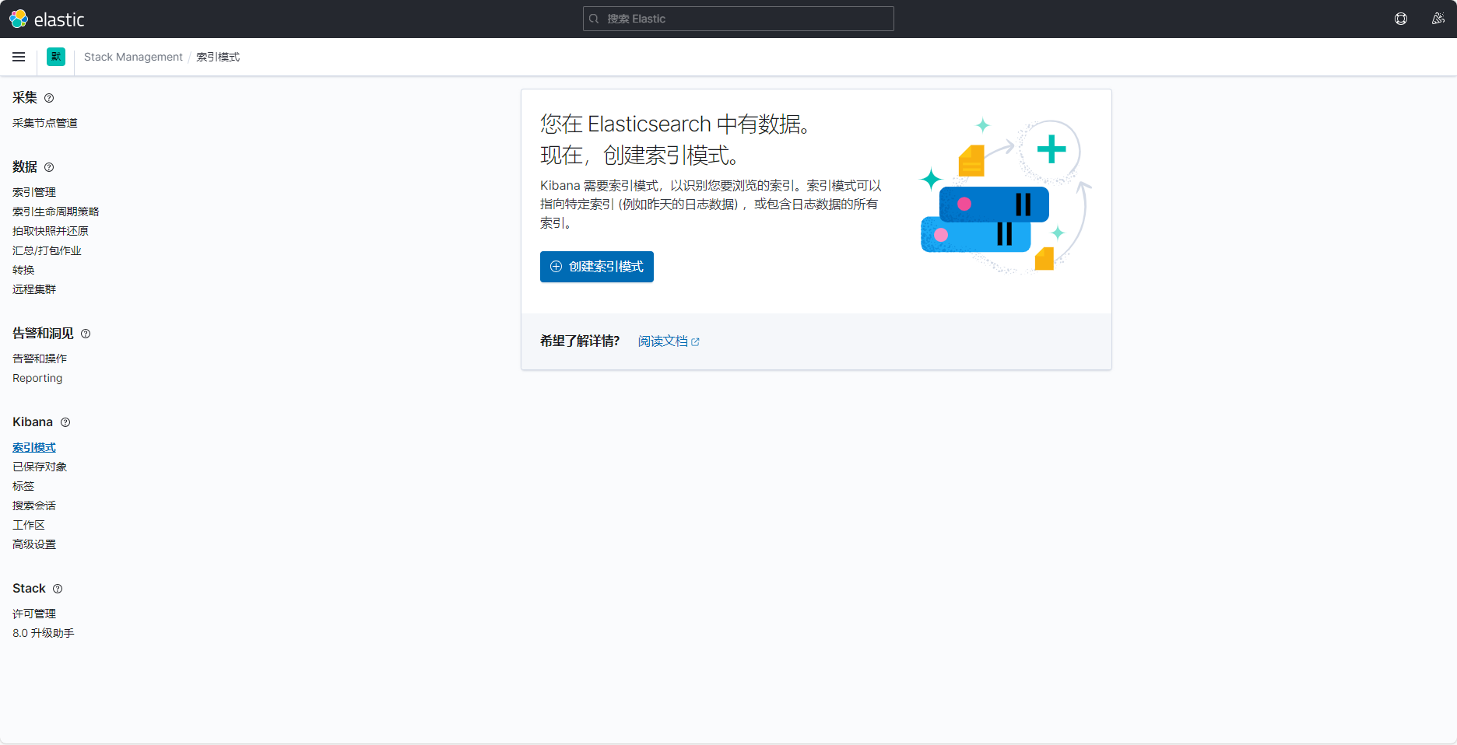Open 已保存对象 in sidebar
This screenshot has height=745, width=1457.
coord(40,467)
